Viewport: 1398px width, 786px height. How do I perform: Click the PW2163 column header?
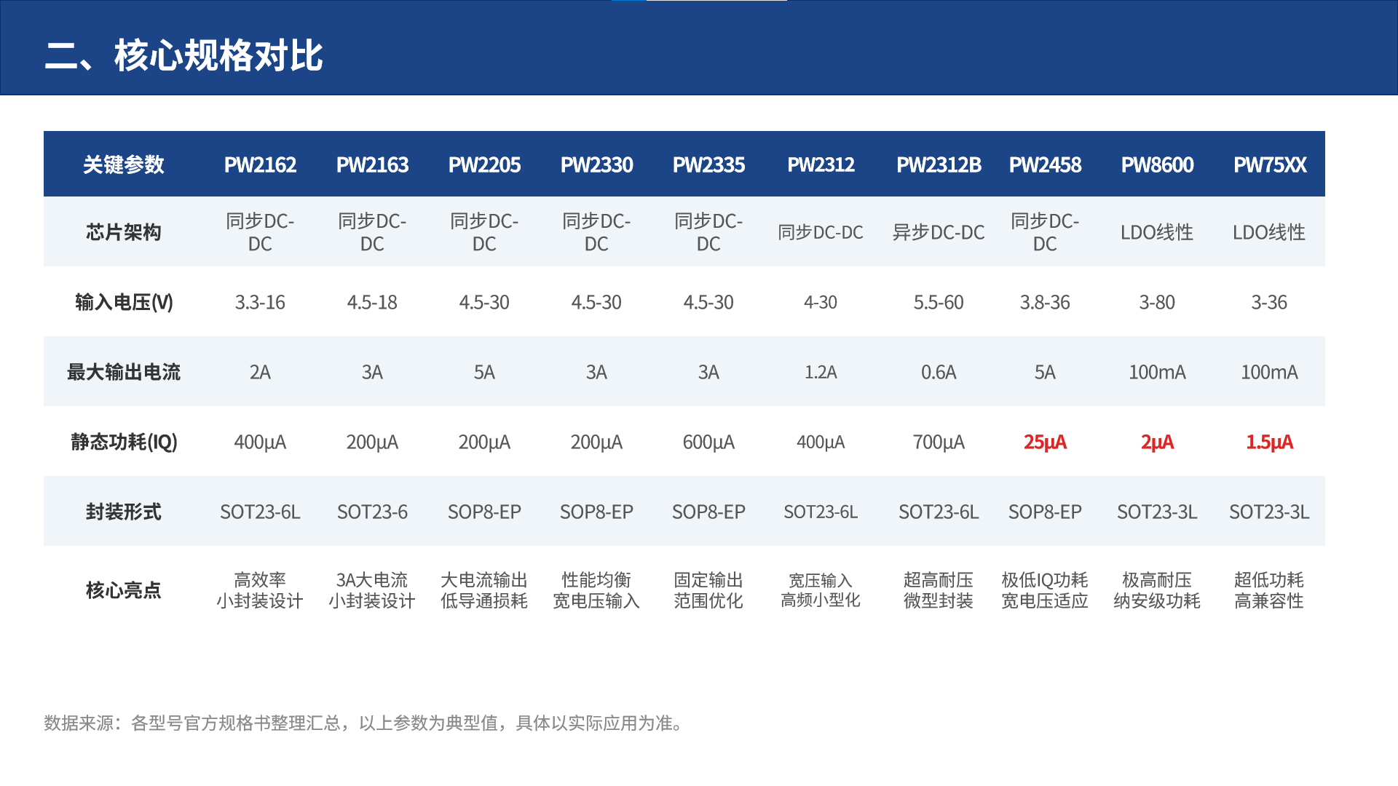tap(372, 164)
